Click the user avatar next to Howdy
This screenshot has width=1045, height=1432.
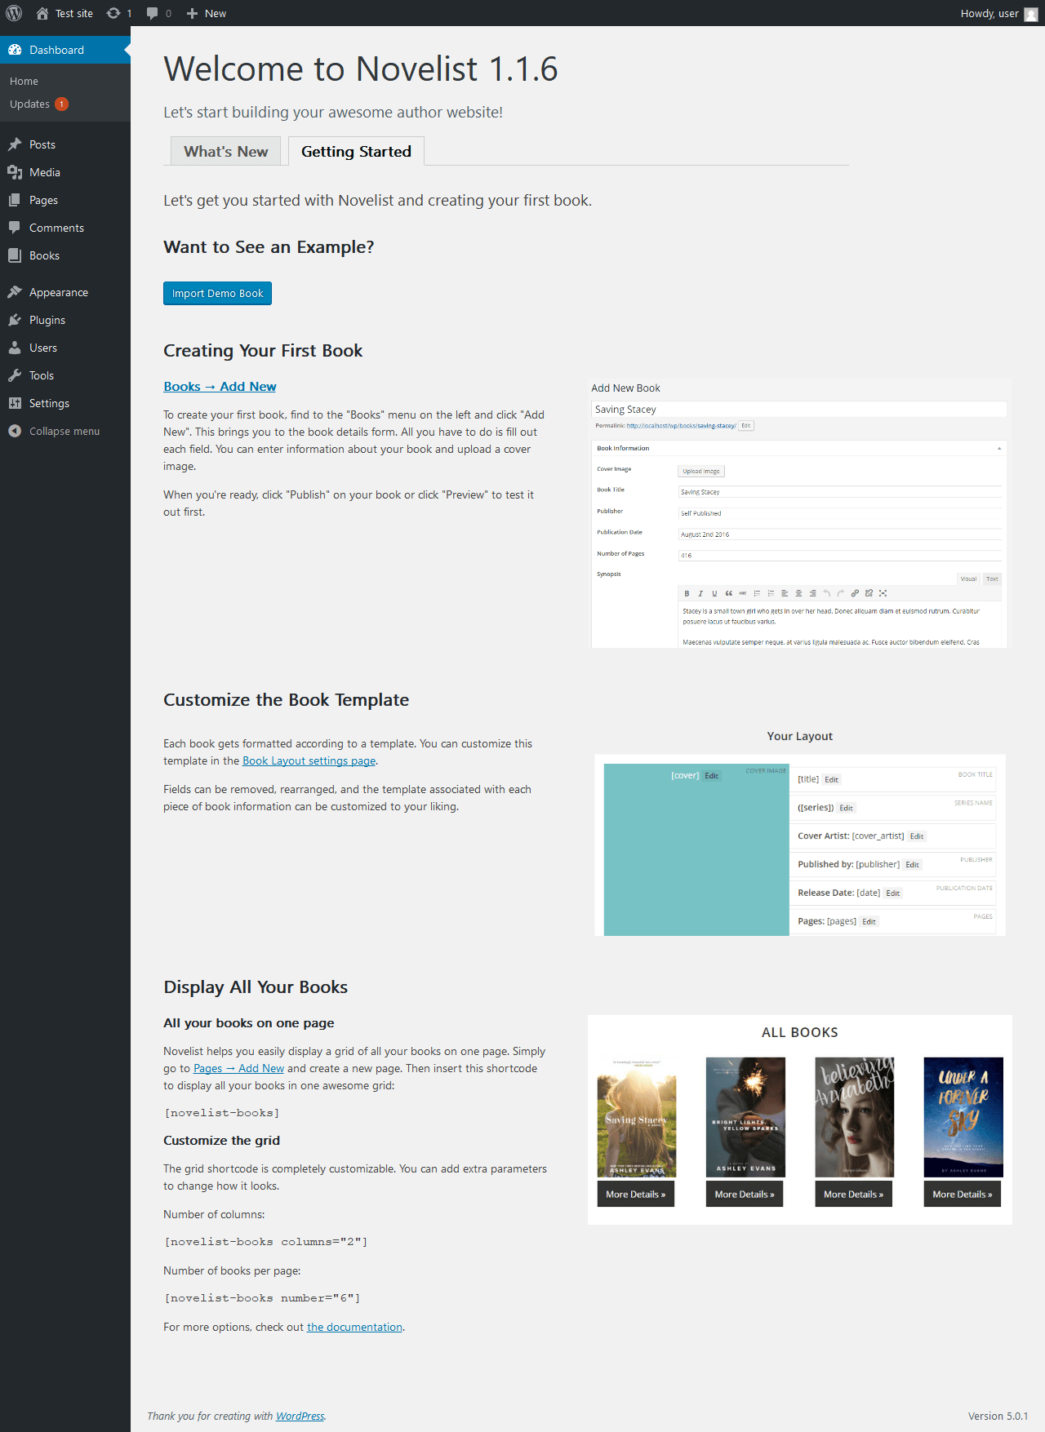pos(1031,14)
